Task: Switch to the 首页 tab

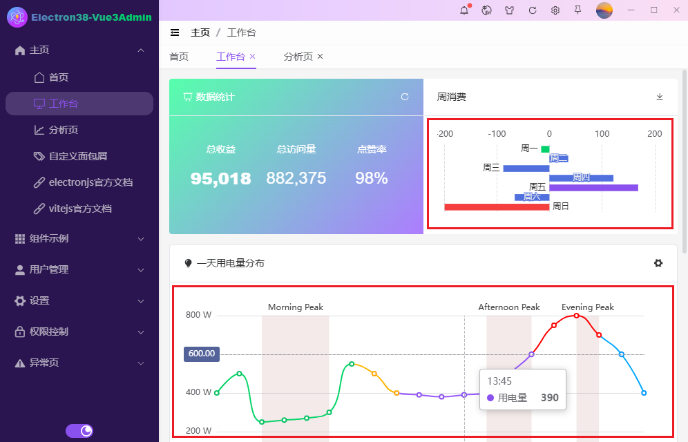Action: pyautogui.click(x=179, y=57)
